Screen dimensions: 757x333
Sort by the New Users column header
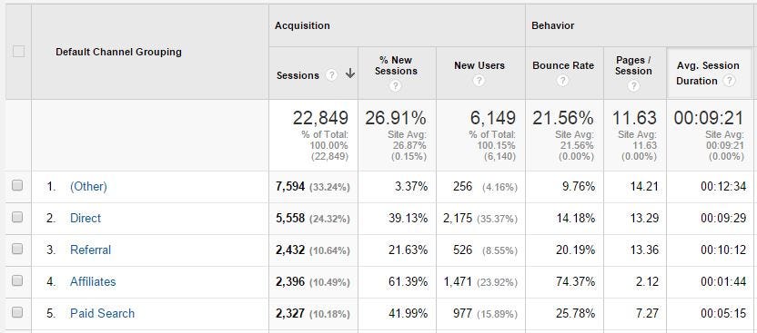tap(479, 65)
